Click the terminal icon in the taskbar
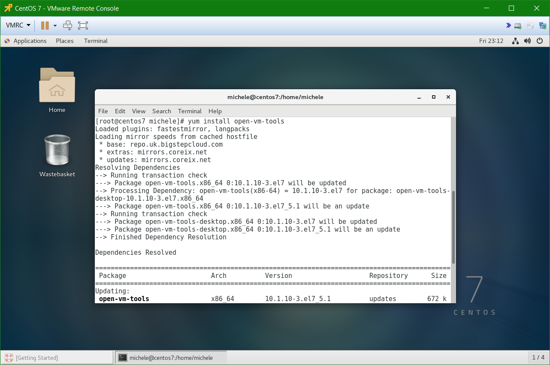Viewport: 550px width, 365px height. tap(123, 357)
